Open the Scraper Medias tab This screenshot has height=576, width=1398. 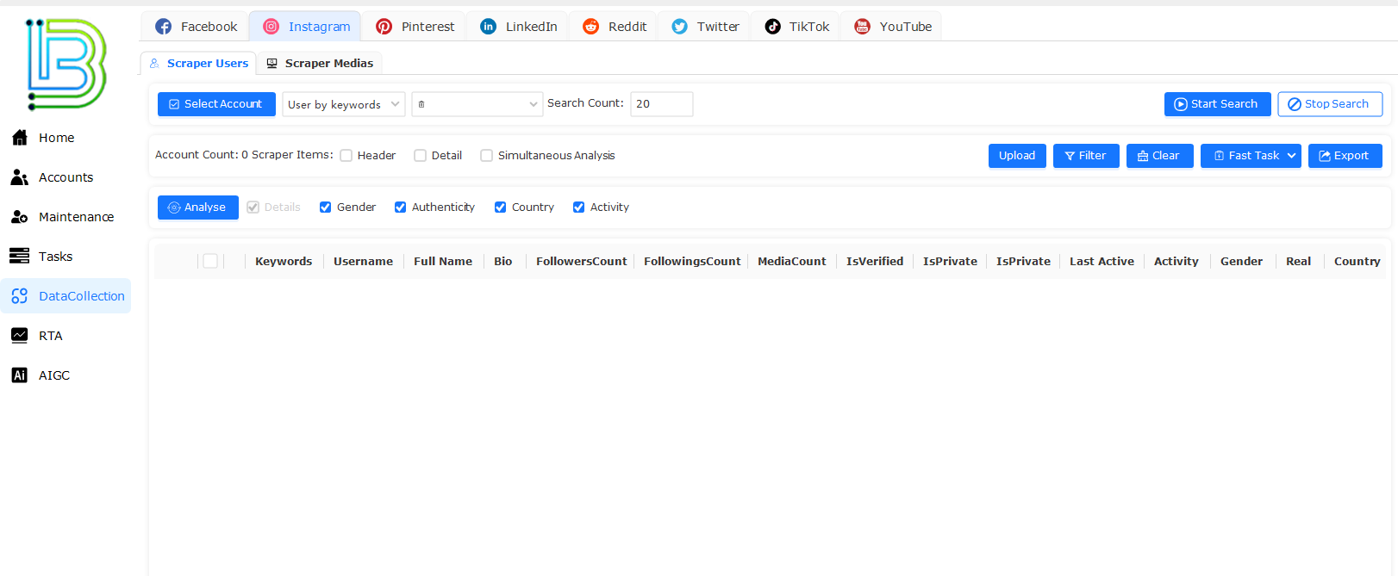320,64
